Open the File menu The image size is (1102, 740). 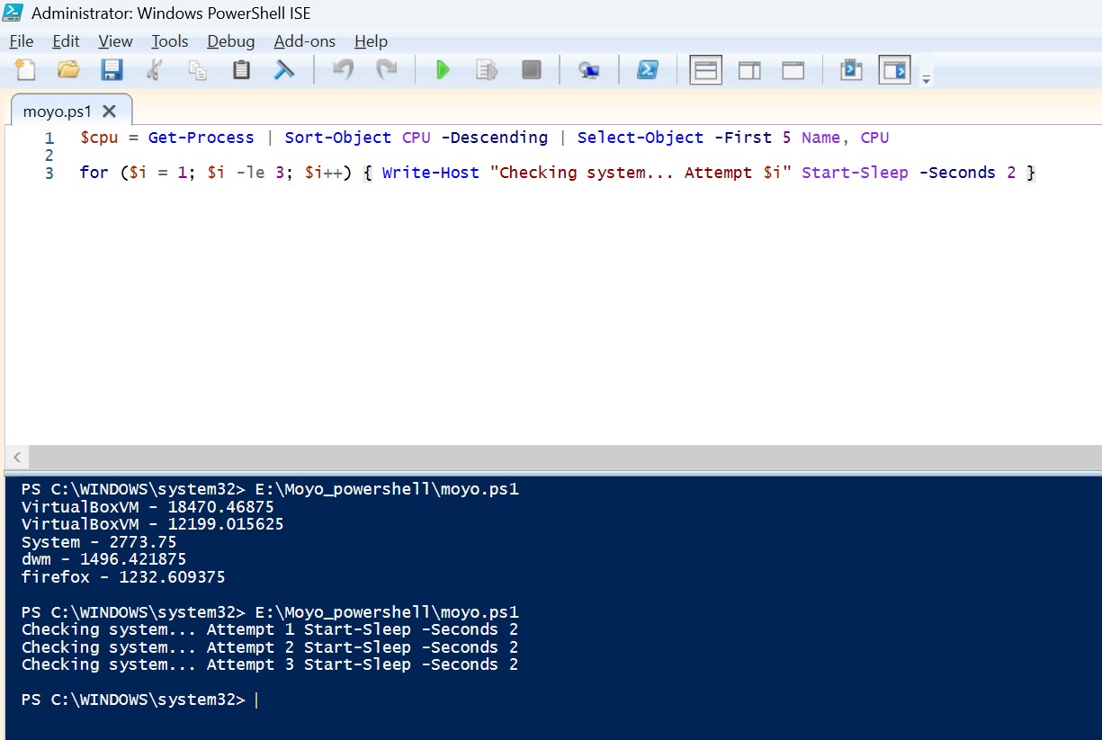[x=21, y=41]
